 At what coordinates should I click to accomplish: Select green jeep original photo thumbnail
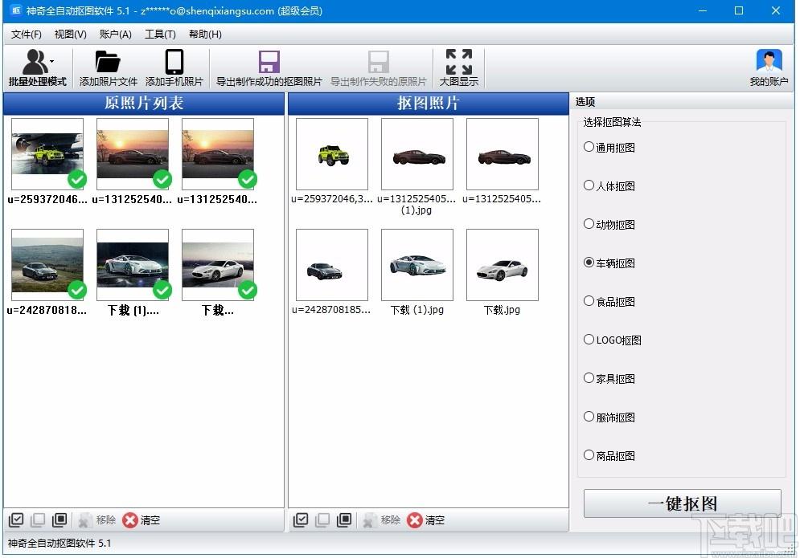(x=47, y=154)
